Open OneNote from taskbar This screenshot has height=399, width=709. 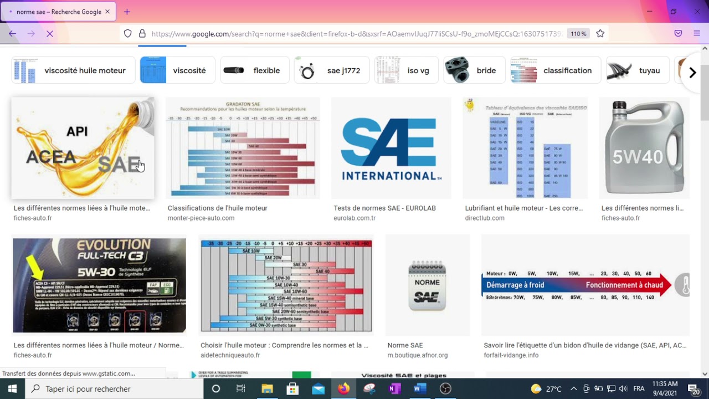(394, 388)
